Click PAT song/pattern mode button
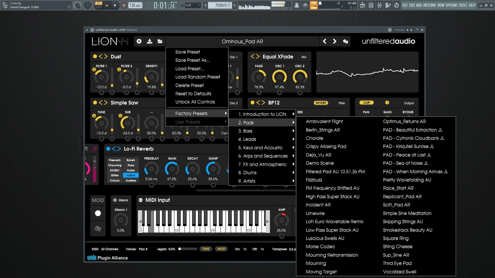 coord(98,3)
